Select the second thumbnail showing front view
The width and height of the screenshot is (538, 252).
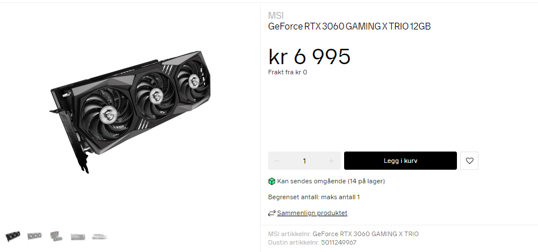(x=35, y=236)
